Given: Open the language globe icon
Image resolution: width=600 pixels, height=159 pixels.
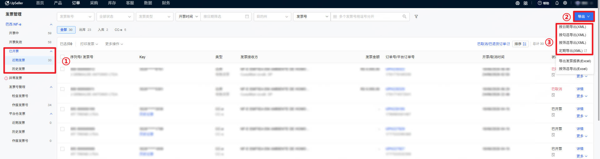Looking at the screenshot, I should 517,3.
